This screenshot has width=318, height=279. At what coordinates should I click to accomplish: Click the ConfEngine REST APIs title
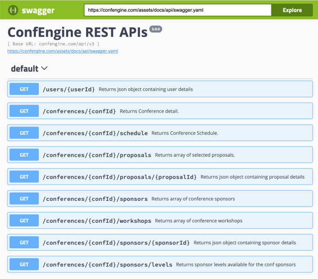77,32
